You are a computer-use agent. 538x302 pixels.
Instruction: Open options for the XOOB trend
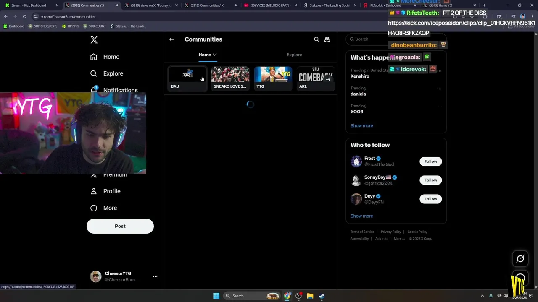point(439,107)
